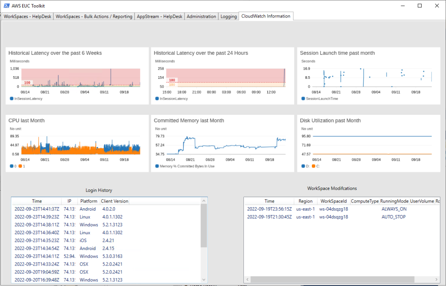Click the AWS EUC Toolkit title bar icon
This screenshot has width=446, height=286.
(x=7, y=5)
